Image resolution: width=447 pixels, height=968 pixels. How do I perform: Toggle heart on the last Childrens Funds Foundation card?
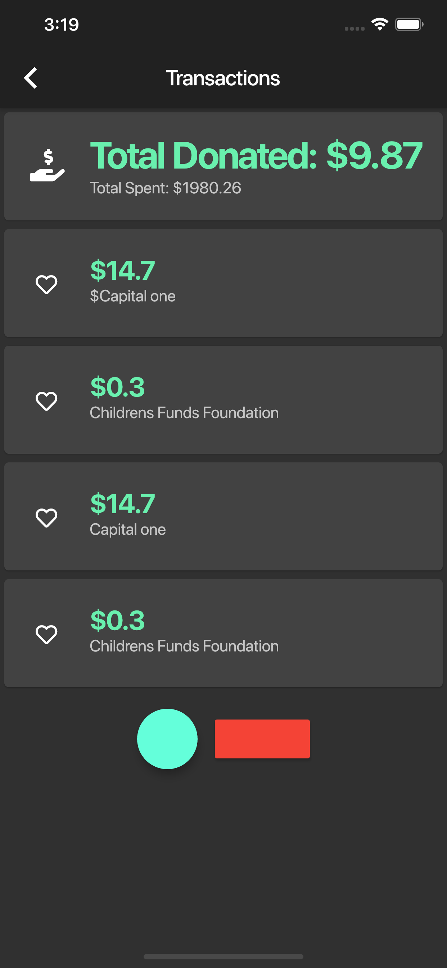click(x=46, y=634)
